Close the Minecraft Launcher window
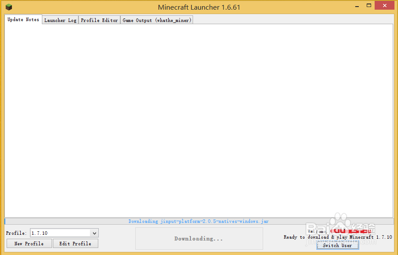The height and width of the screenshot is (255, 398). pos(384,6)
